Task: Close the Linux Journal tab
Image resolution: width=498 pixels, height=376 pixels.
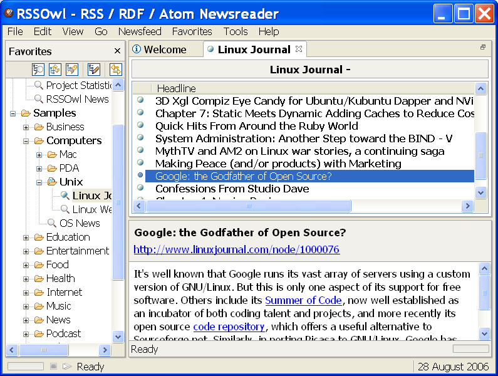Action: click(299, 49)
